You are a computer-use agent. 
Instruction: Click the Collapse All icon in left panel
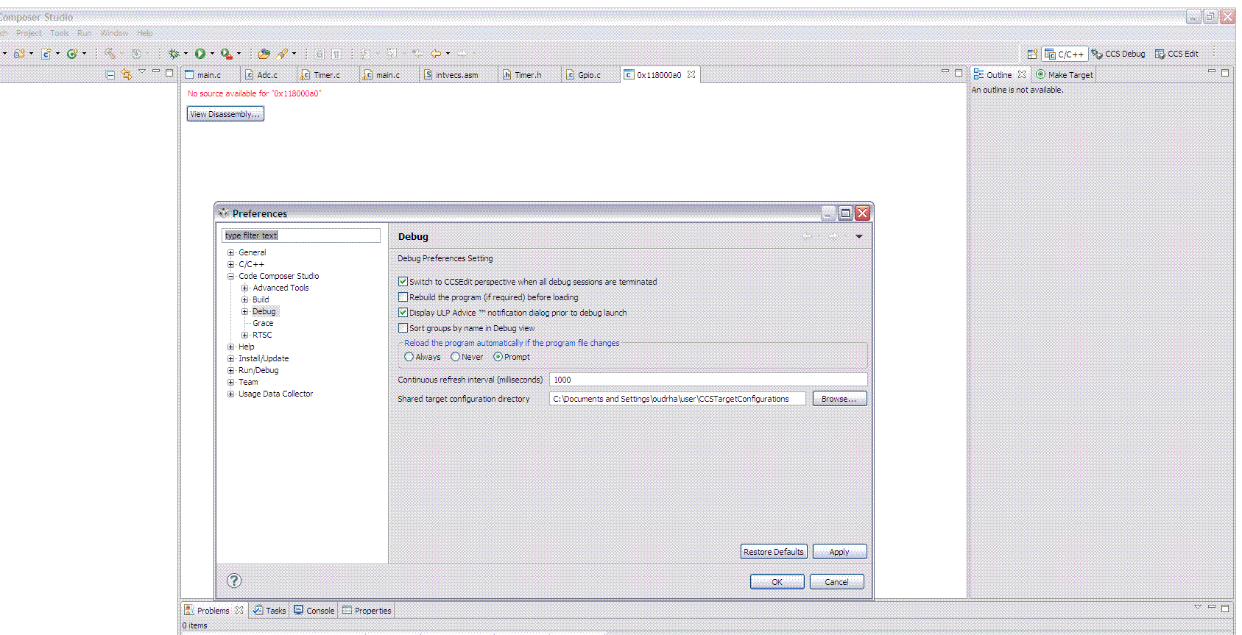pos(110,74)
